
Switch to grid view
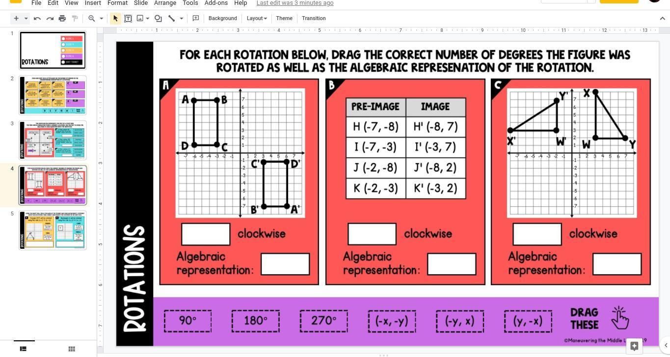(x=72, y=349)
